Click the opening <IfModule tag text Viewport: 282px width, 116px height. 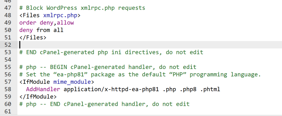tap(34, 82)
